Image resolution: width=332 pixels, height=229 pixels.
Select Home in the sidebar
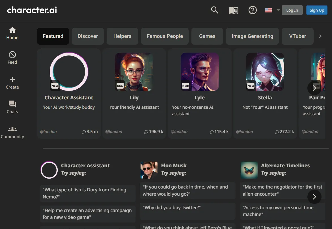click(x=12, y=33)
